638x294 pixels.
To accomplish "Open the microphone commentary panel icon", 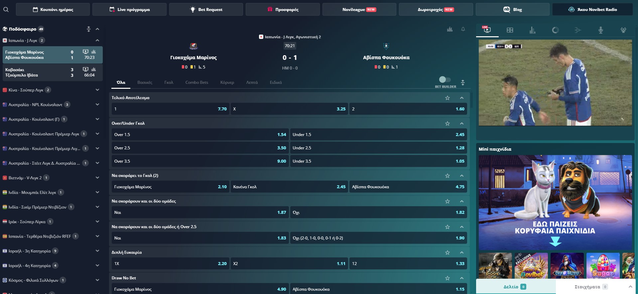I will click(x=600, y=30).
